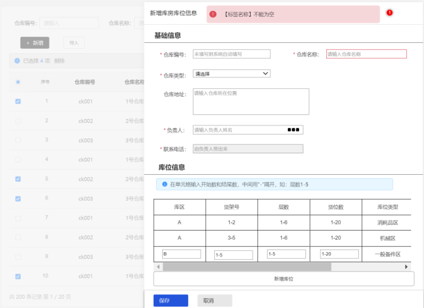Click the left arrow of table scrollbar
This screenshot has height=308, width=424.
158,266
